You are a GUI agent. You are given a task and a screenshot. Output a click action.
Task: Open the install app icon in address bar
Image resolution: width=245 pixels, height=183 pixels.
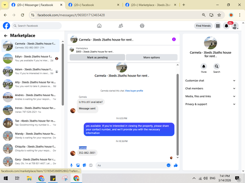pyautogui.click(x=212, y=15)
